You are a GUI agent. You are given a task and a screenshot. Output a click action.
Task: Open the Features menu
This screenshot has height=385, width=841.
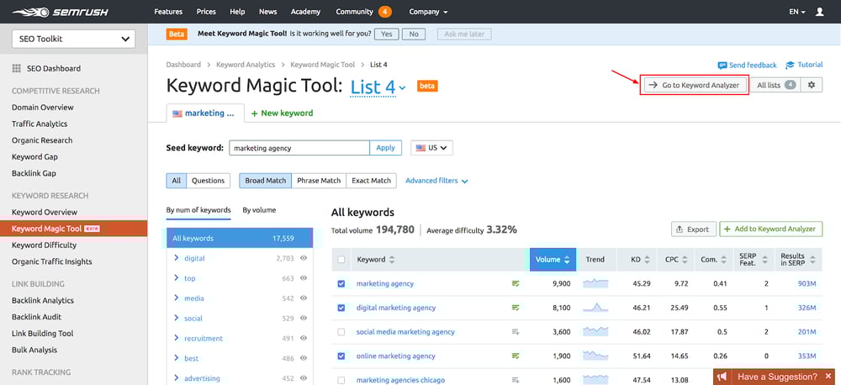(168, 11)
